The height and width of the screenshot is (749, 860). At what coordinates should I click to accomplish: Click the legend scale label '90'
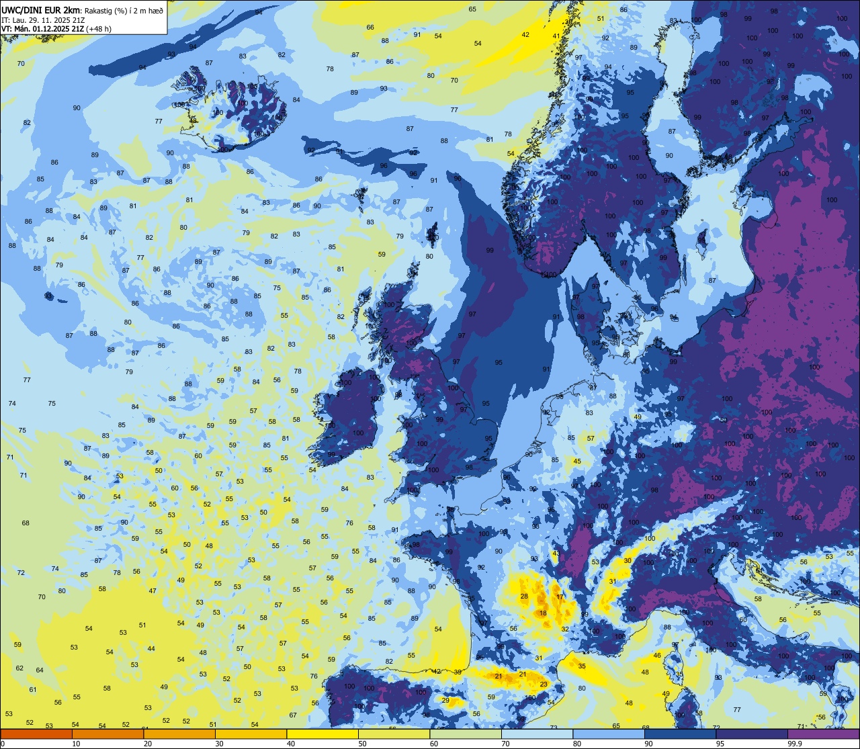(x=648, y=744)
